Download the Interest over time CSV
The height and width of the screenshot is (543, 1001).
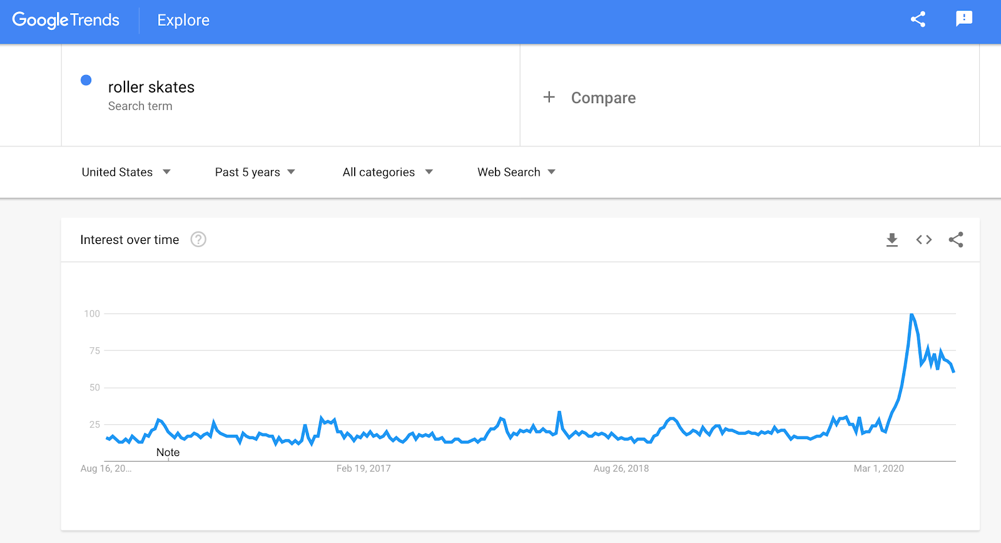(892, 240)
